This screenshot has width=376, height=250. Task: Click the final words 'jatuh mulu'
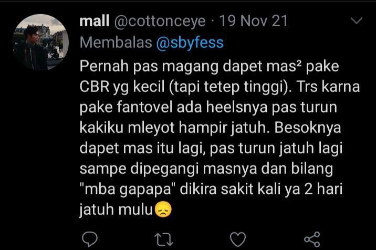click(116, 210)
